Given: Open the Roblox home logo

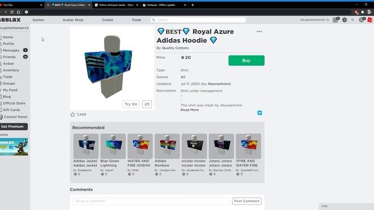Looking at the screenshot, I should (x=11, y=20).
